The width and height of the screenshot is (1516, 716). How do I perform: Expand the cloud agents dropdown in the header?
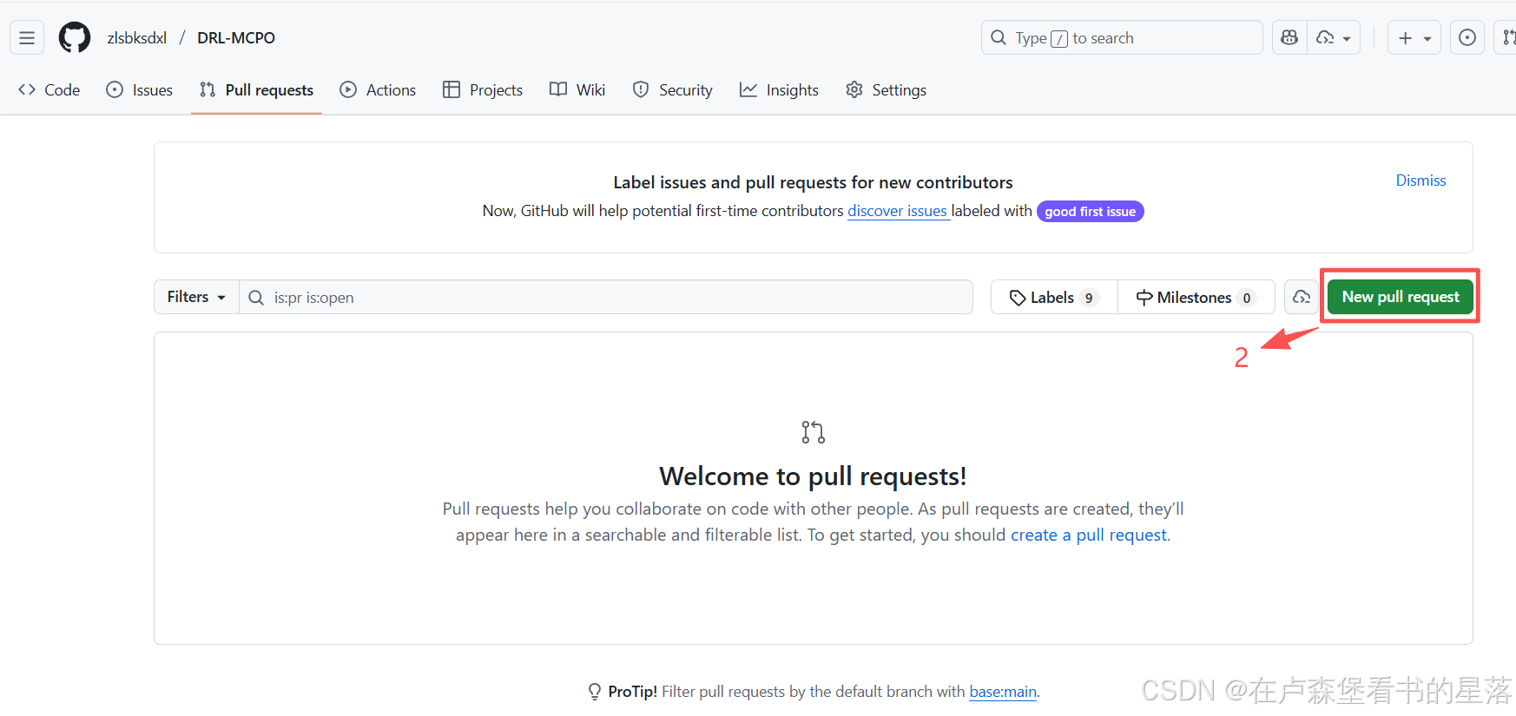pos(1334,38)
